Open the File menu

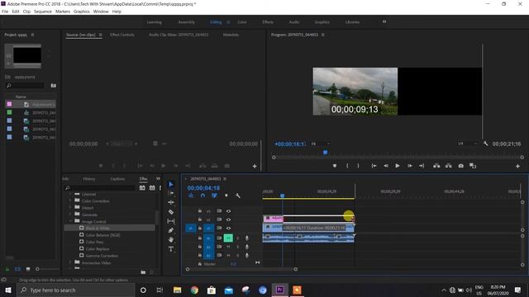point(5,12)
